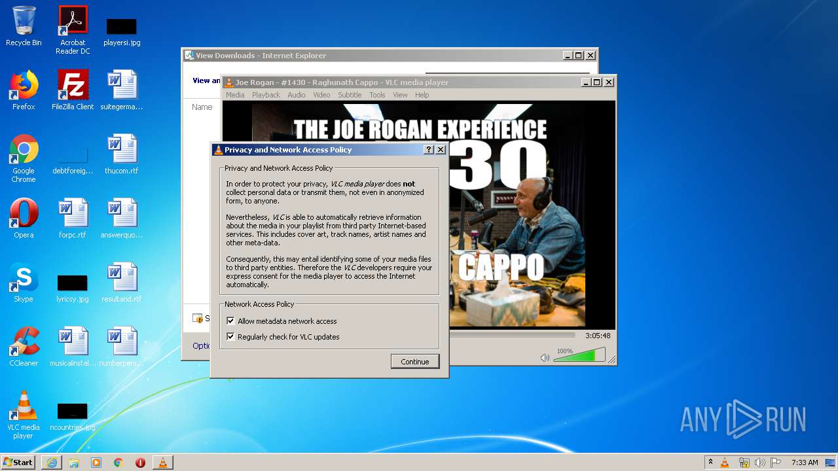
Task: Select musicalinstal document icon
Action: pyautogui.click(x=73, y=347)
